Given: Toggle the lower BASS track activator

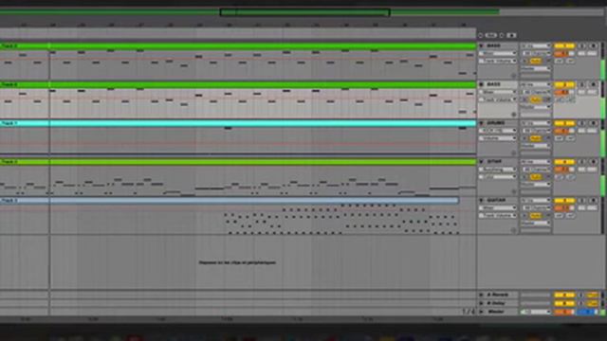Looking at the screenshot, I should click(564, 84).
